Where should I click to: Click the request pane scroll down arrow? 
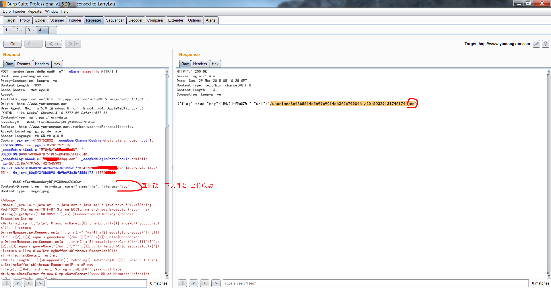167,276
